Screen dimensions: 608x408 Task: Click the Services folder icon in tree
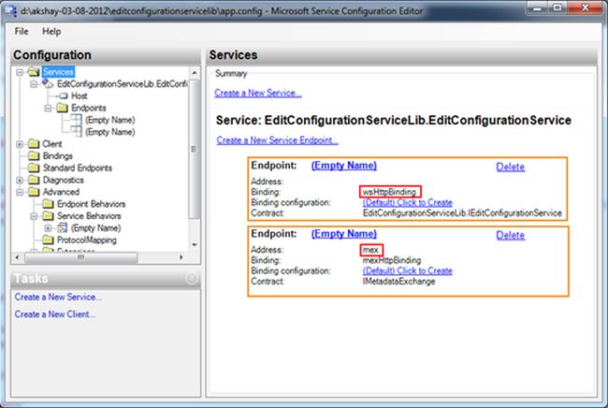pyautogui.click(x=34, y=72)
